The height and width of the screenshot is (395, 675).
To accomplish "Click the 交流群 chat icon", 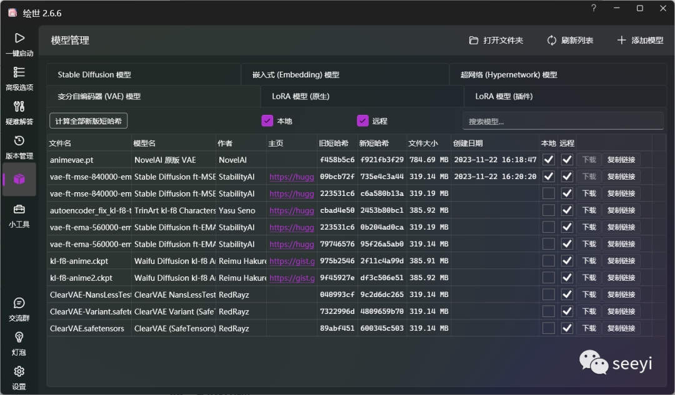I will coord(19,305).
